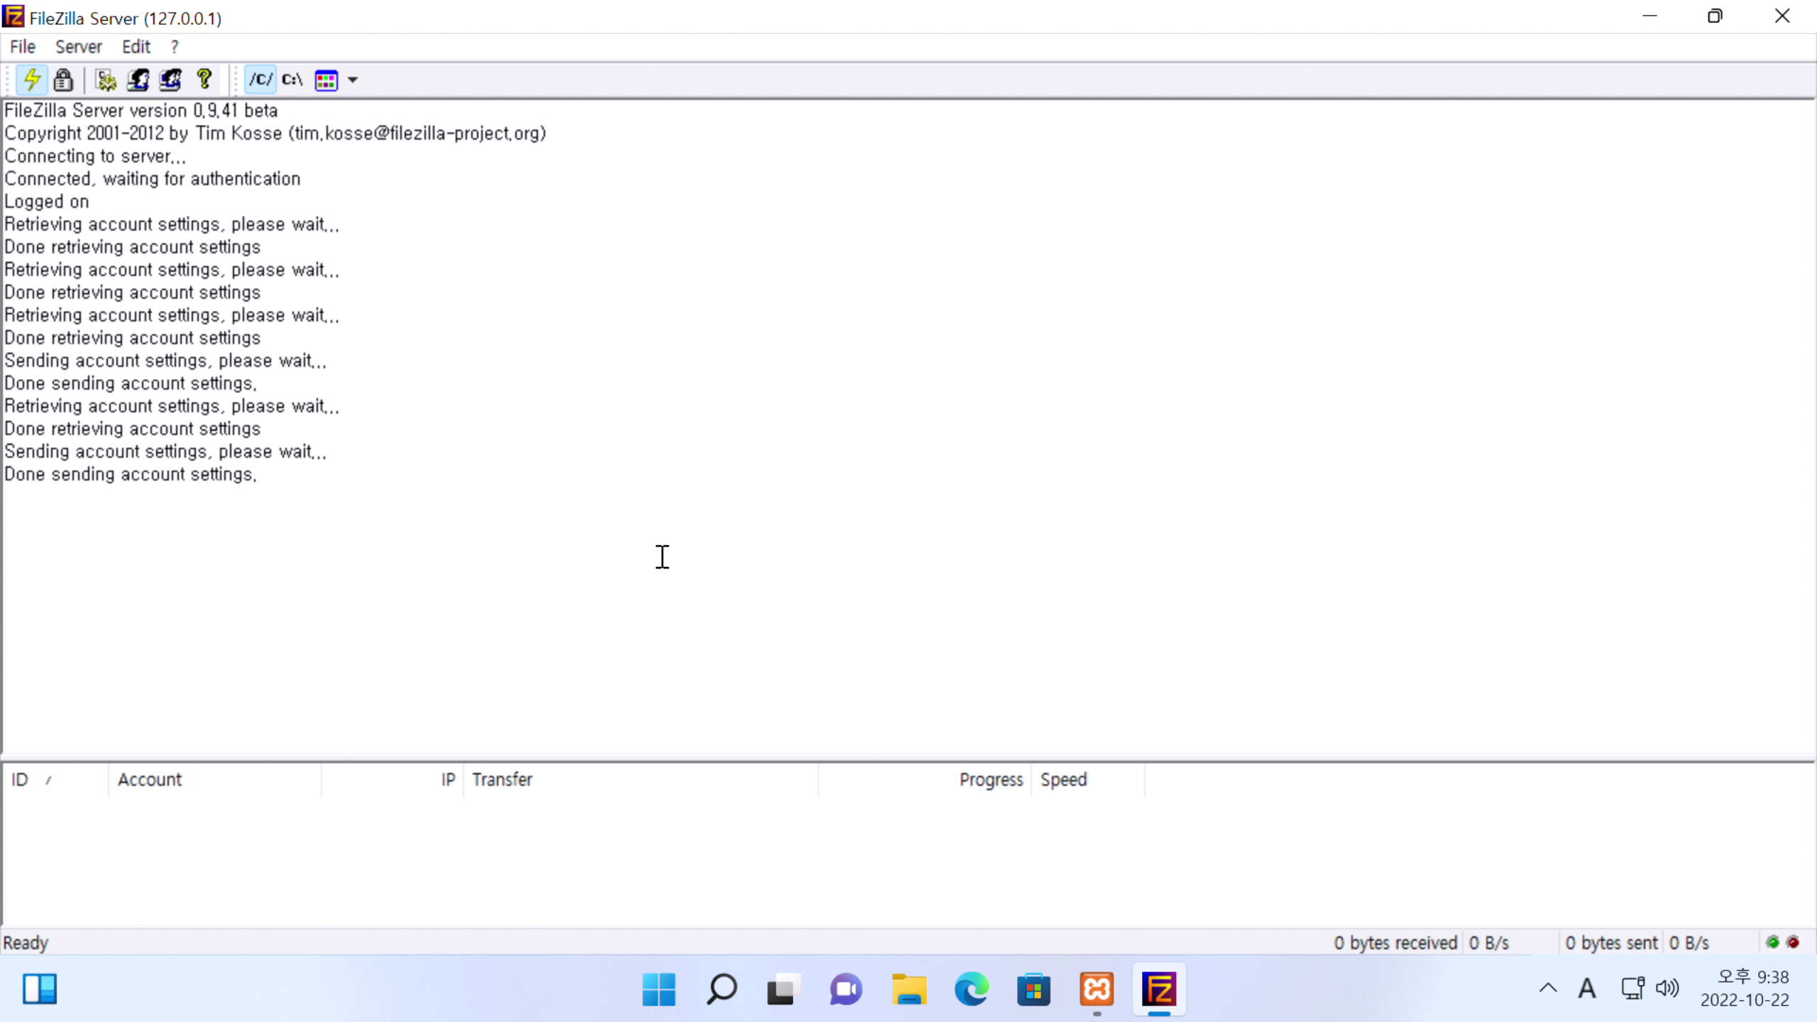The height and width of the screenshot is (1022, 1817).
Task: Open the Server menu
Action: (79, 47)
